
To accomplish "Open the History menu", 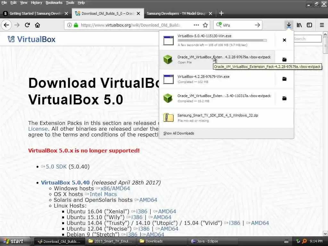I will click(x=37, y=3).
